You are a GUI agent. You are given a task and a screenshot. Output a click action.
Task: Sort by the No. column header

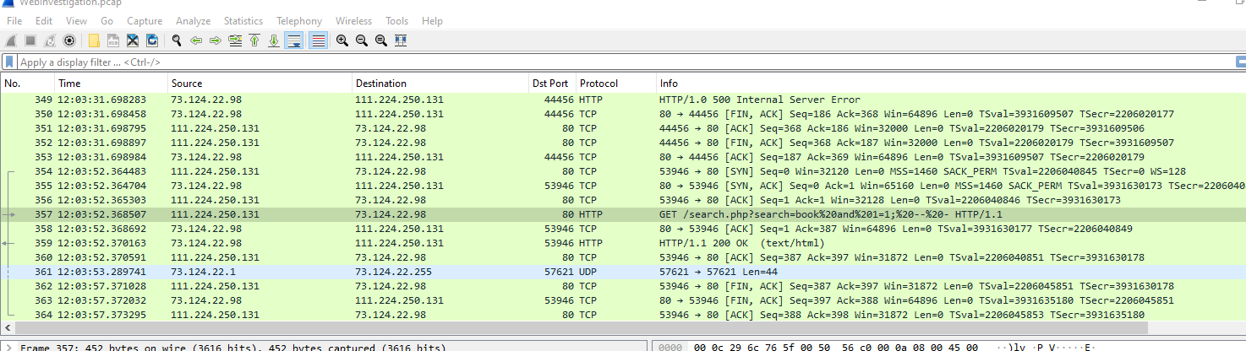click(28, 84)
